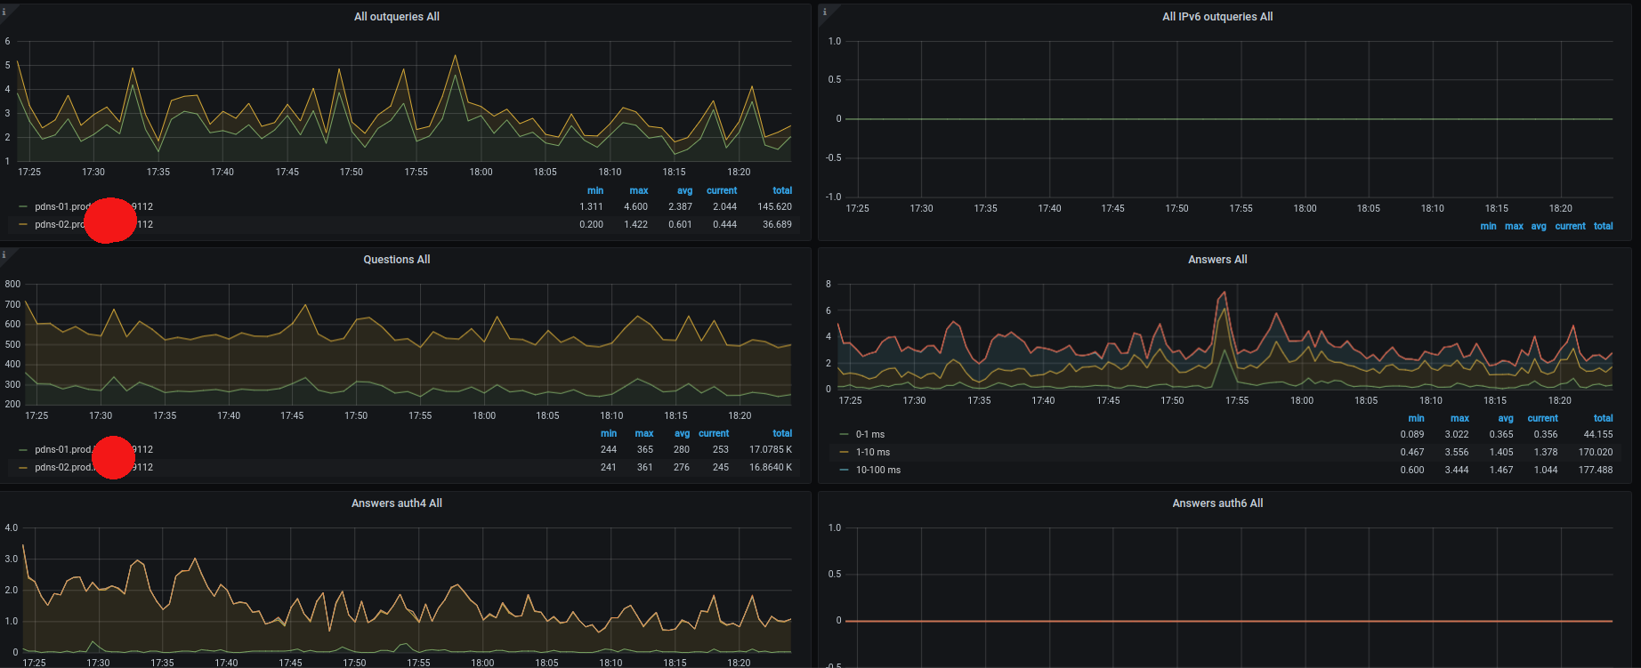The width and height of the screenshot is (1641, 668).
Task: Sort Questions All legend by avg
Action: tap(683, 433)
